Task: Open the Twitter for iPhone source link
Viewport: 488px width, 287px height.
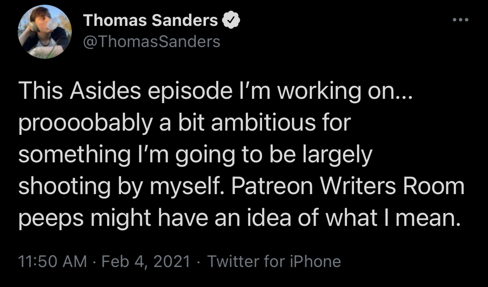Action: 274,261
